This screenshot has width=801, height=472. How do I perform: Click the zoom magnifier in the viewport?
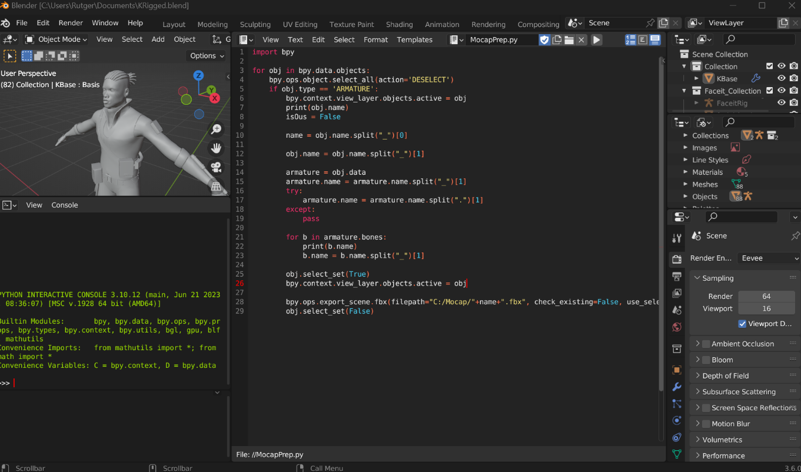(216, 129)
